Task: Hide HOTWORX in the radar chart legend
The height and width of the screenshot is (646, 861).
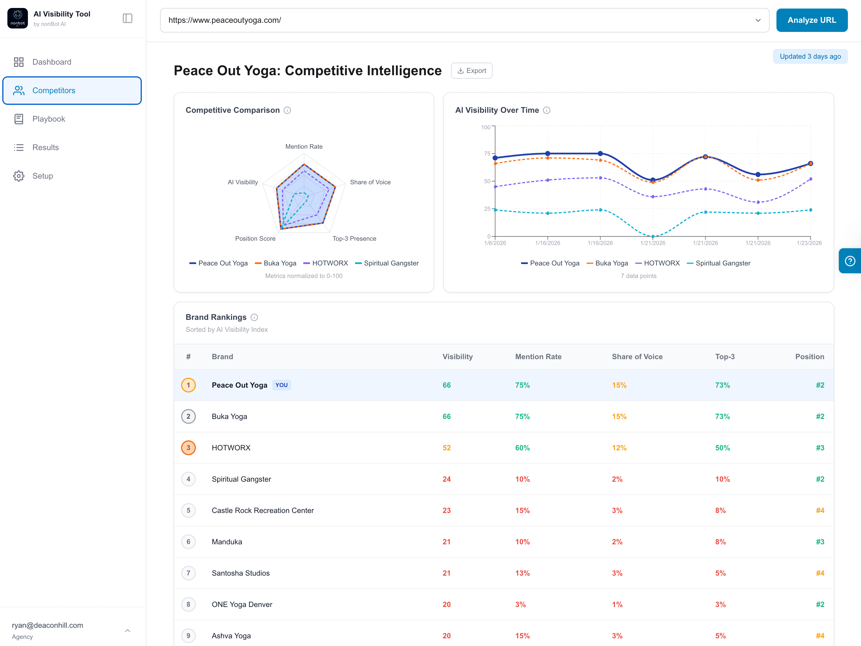Action: point(326,263)
